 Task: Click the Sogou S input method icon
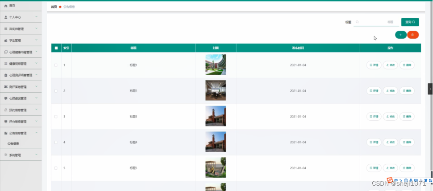pyautogui.click(x=390, y=180)
